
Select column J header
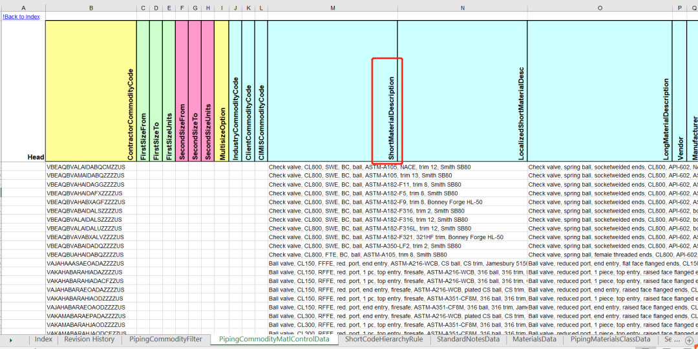pyautogui.click(x=235, y=8)
